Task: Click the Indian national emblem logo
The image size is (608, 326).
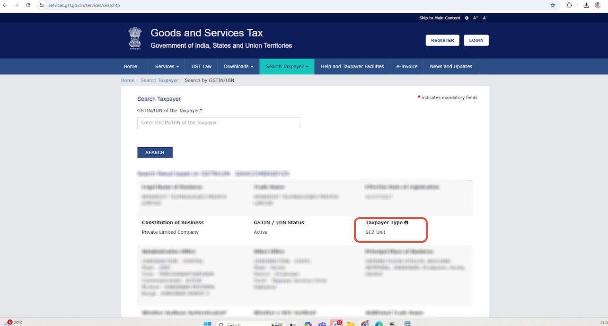Action: [x=135, y=39]
